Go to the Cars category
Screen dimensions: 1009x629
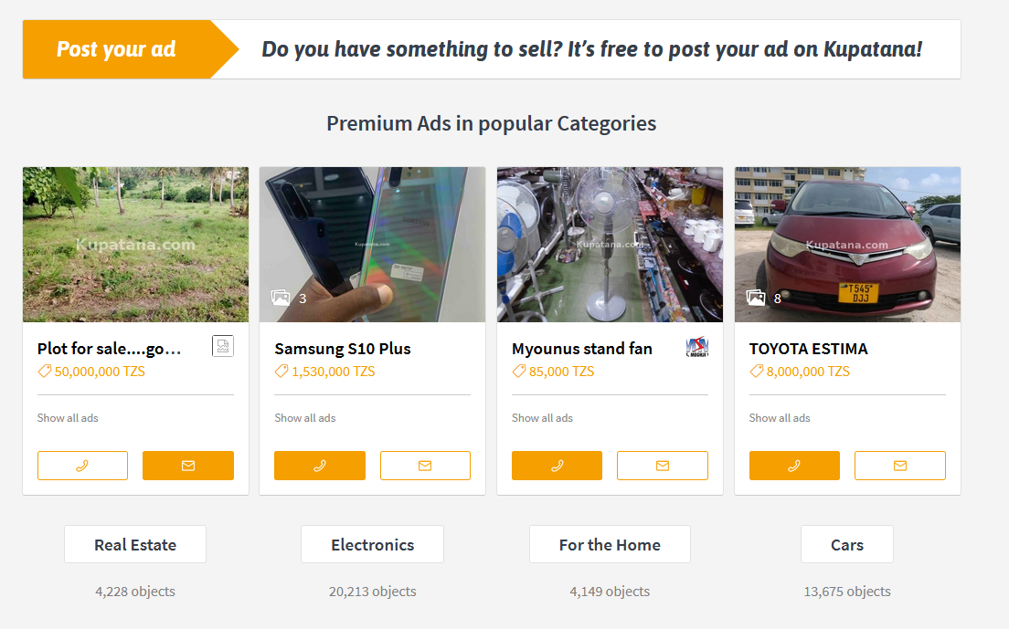pyautogui.click(x=846, y=545)
